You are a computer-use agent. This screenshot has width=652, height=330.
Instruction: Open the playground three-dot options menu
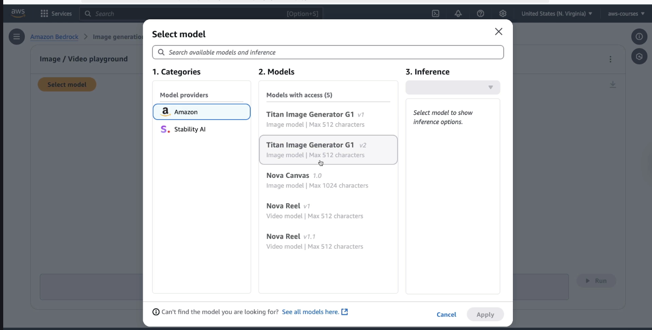(x=610, y=59)
